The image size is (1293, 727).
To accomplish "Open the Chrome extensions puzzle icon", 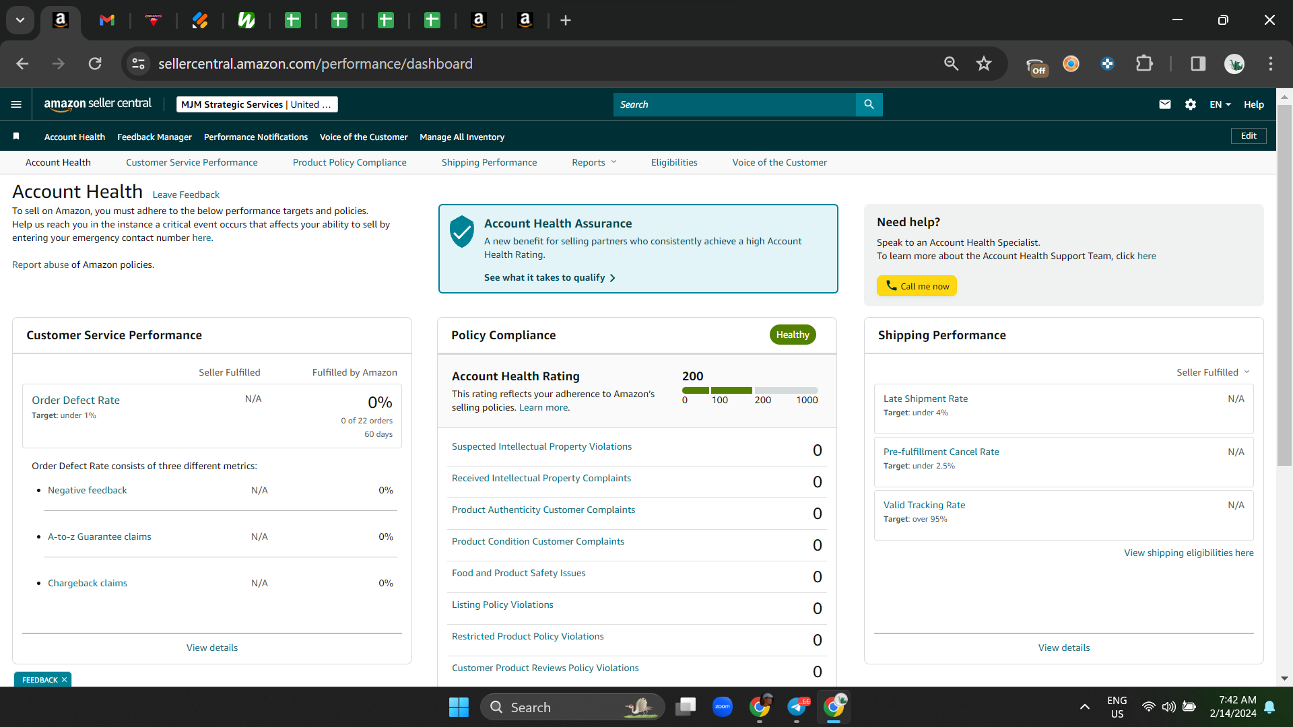I will coord(1144,63).
